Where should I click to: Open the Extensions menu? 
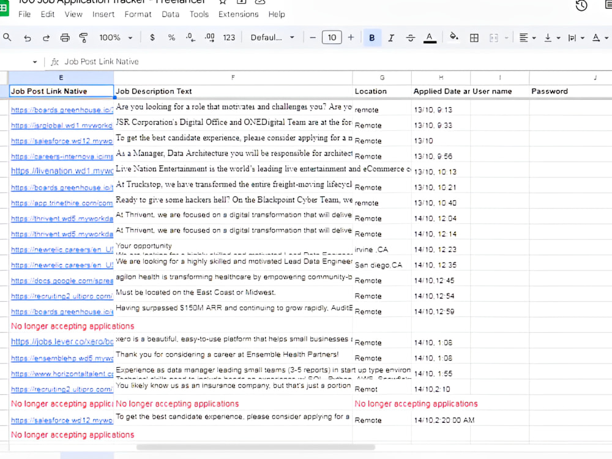239,14
